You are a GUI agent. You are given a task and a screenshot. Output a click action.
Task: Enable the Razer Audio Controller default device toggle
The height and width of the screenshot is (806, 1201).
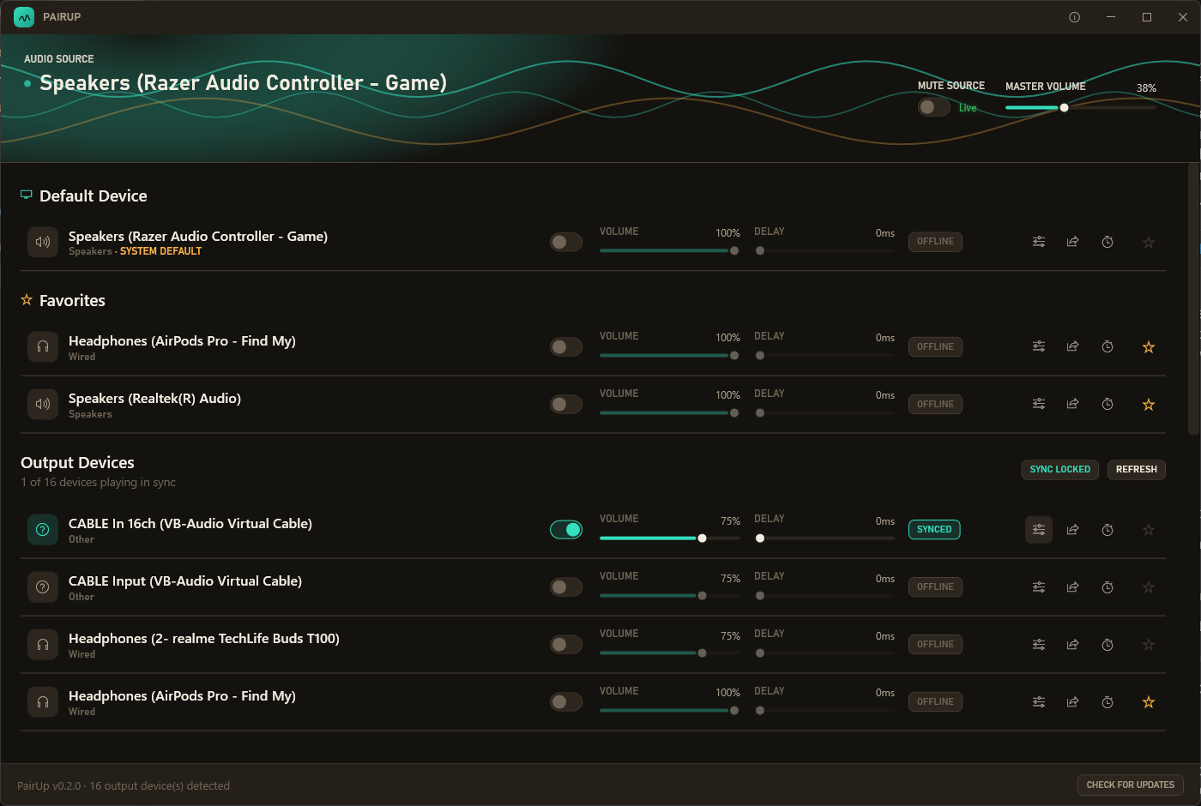coord(566,242)
